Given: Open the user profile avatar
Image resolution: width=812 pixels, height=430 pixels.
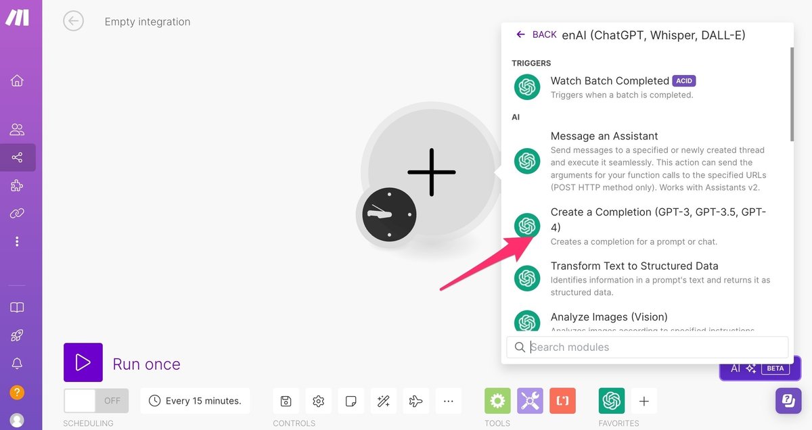Looking at the screenshot, I should click(17, 420).
